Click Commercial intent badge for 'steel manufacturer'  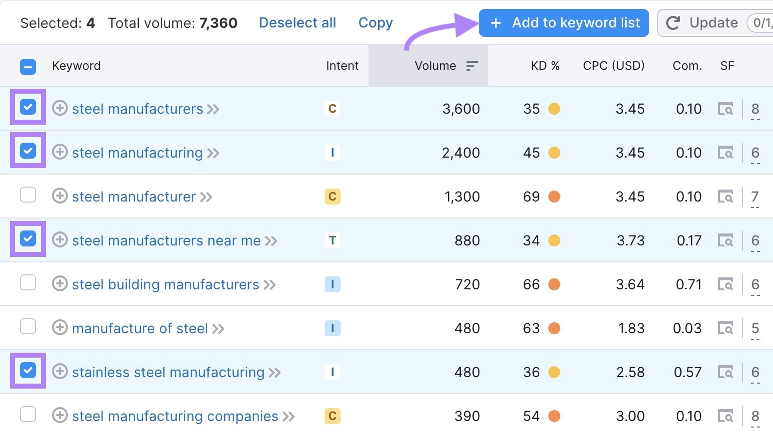pos(333,197)
